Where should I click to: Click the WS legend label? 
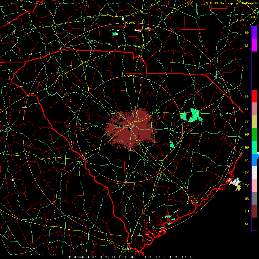click(x=247, y=160)
